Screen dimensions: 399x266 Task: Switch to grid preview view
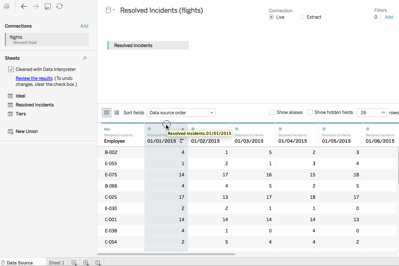click(106, 112)
